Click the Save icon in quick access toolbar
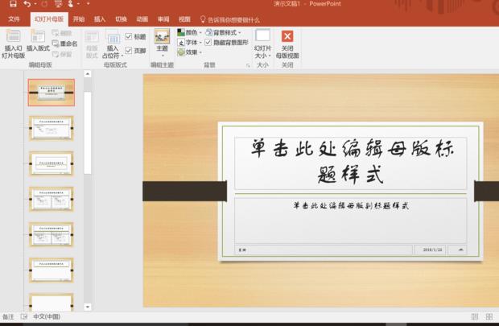Image resolution: width=499 pixels, height=326 pixels. click(x=12, y=4)
